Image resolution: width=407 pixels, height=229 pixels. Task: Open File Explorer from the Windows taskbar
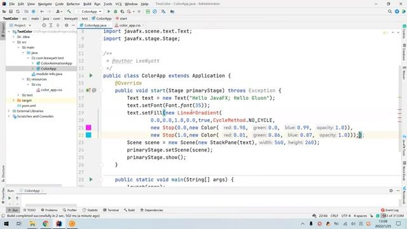tap(32, 223)
